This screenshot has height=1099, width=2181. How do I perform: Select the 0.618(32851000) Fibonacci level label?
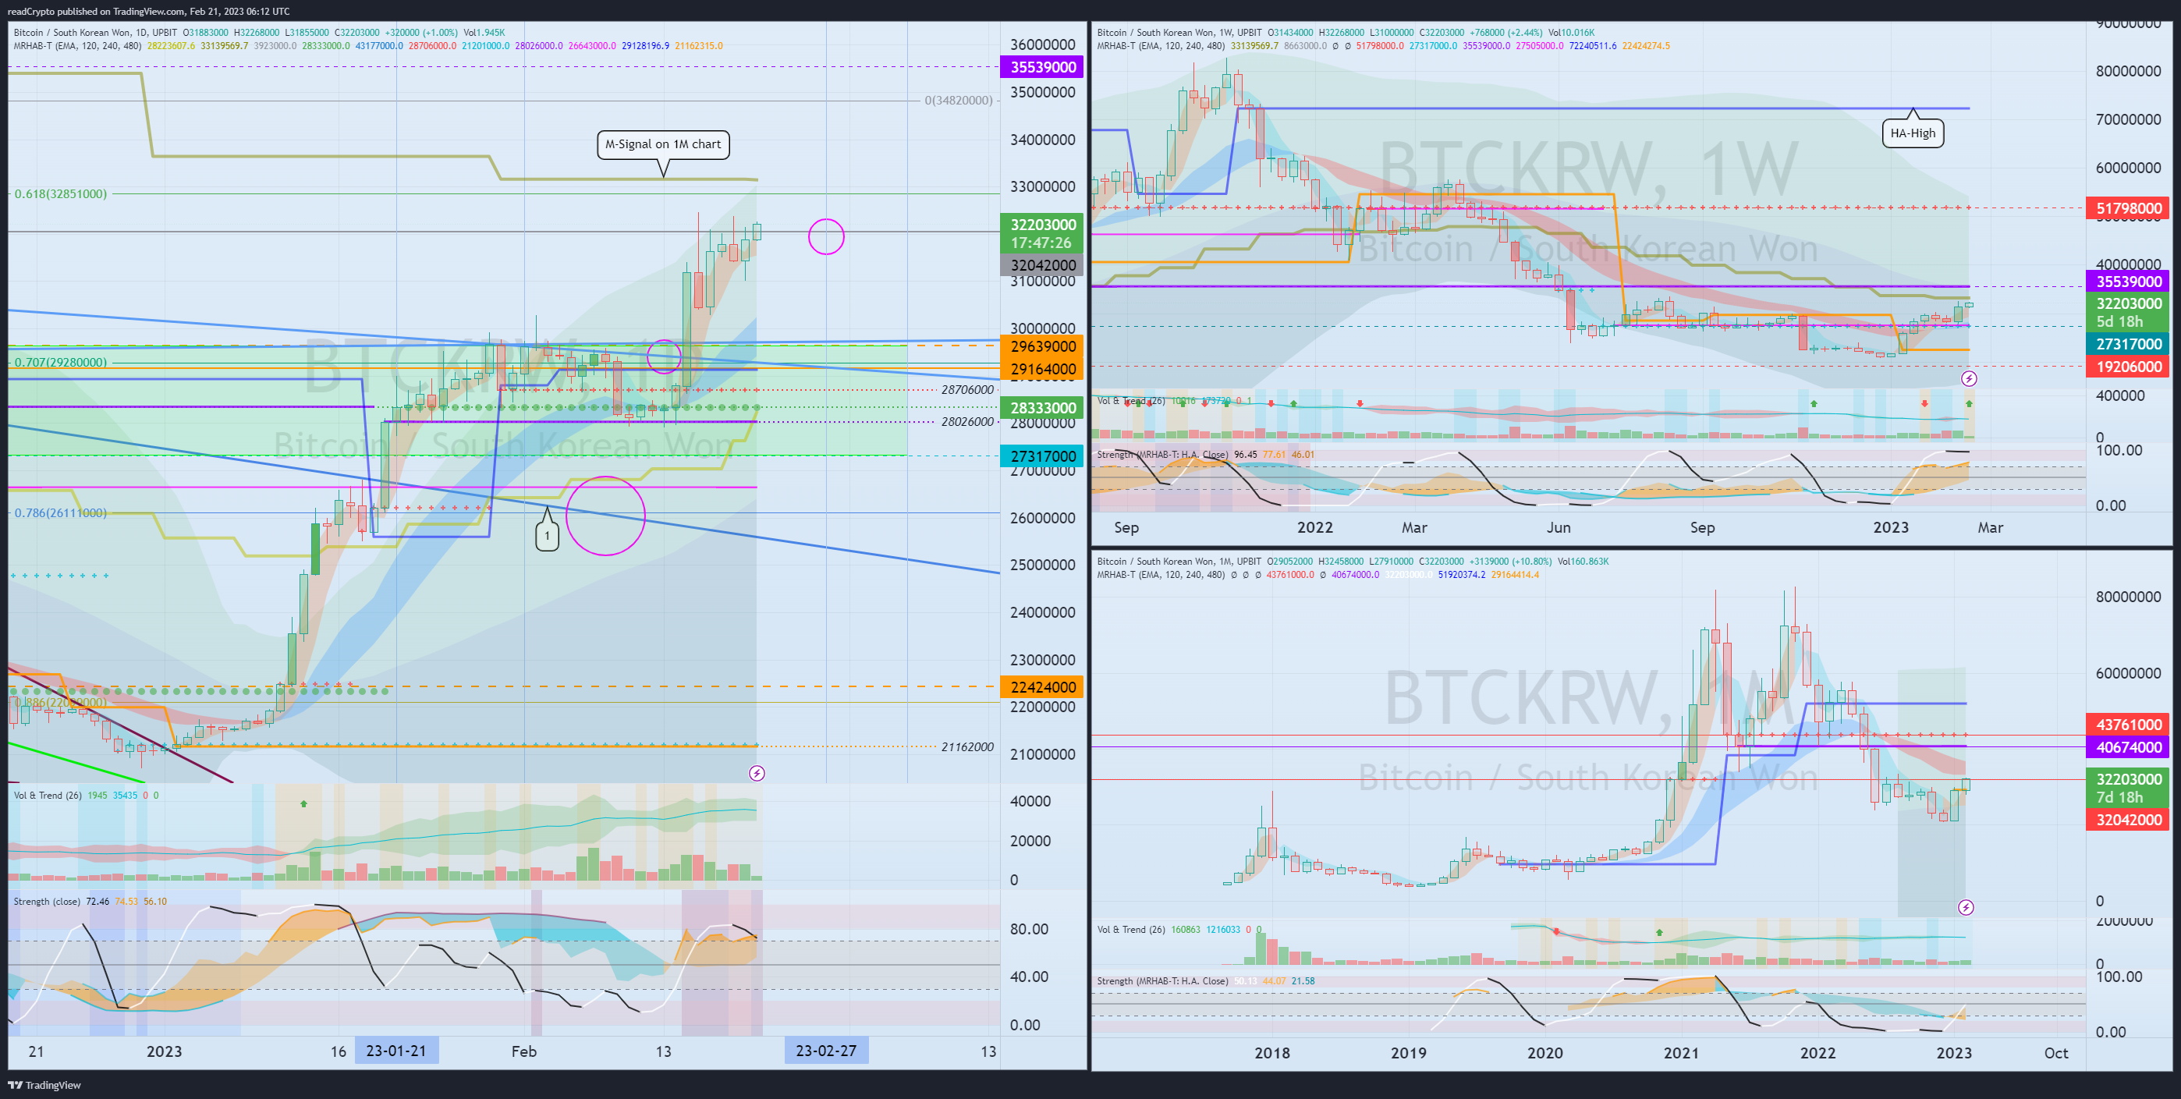click(x=61, y=194)
